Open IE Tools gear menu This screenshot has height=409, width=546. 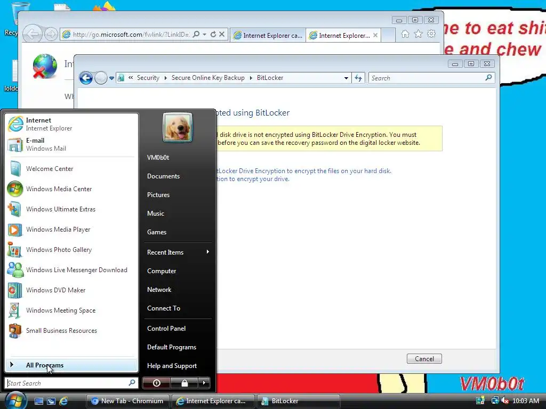[x=431, y=34]
